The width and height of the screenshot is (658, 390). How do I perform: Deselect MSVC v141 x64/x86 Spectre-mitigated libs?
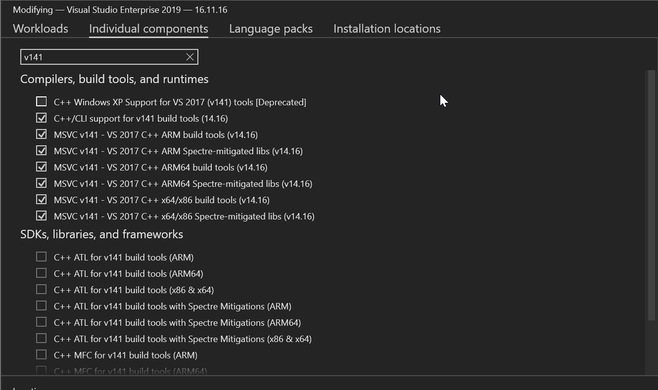pos(42,216)
